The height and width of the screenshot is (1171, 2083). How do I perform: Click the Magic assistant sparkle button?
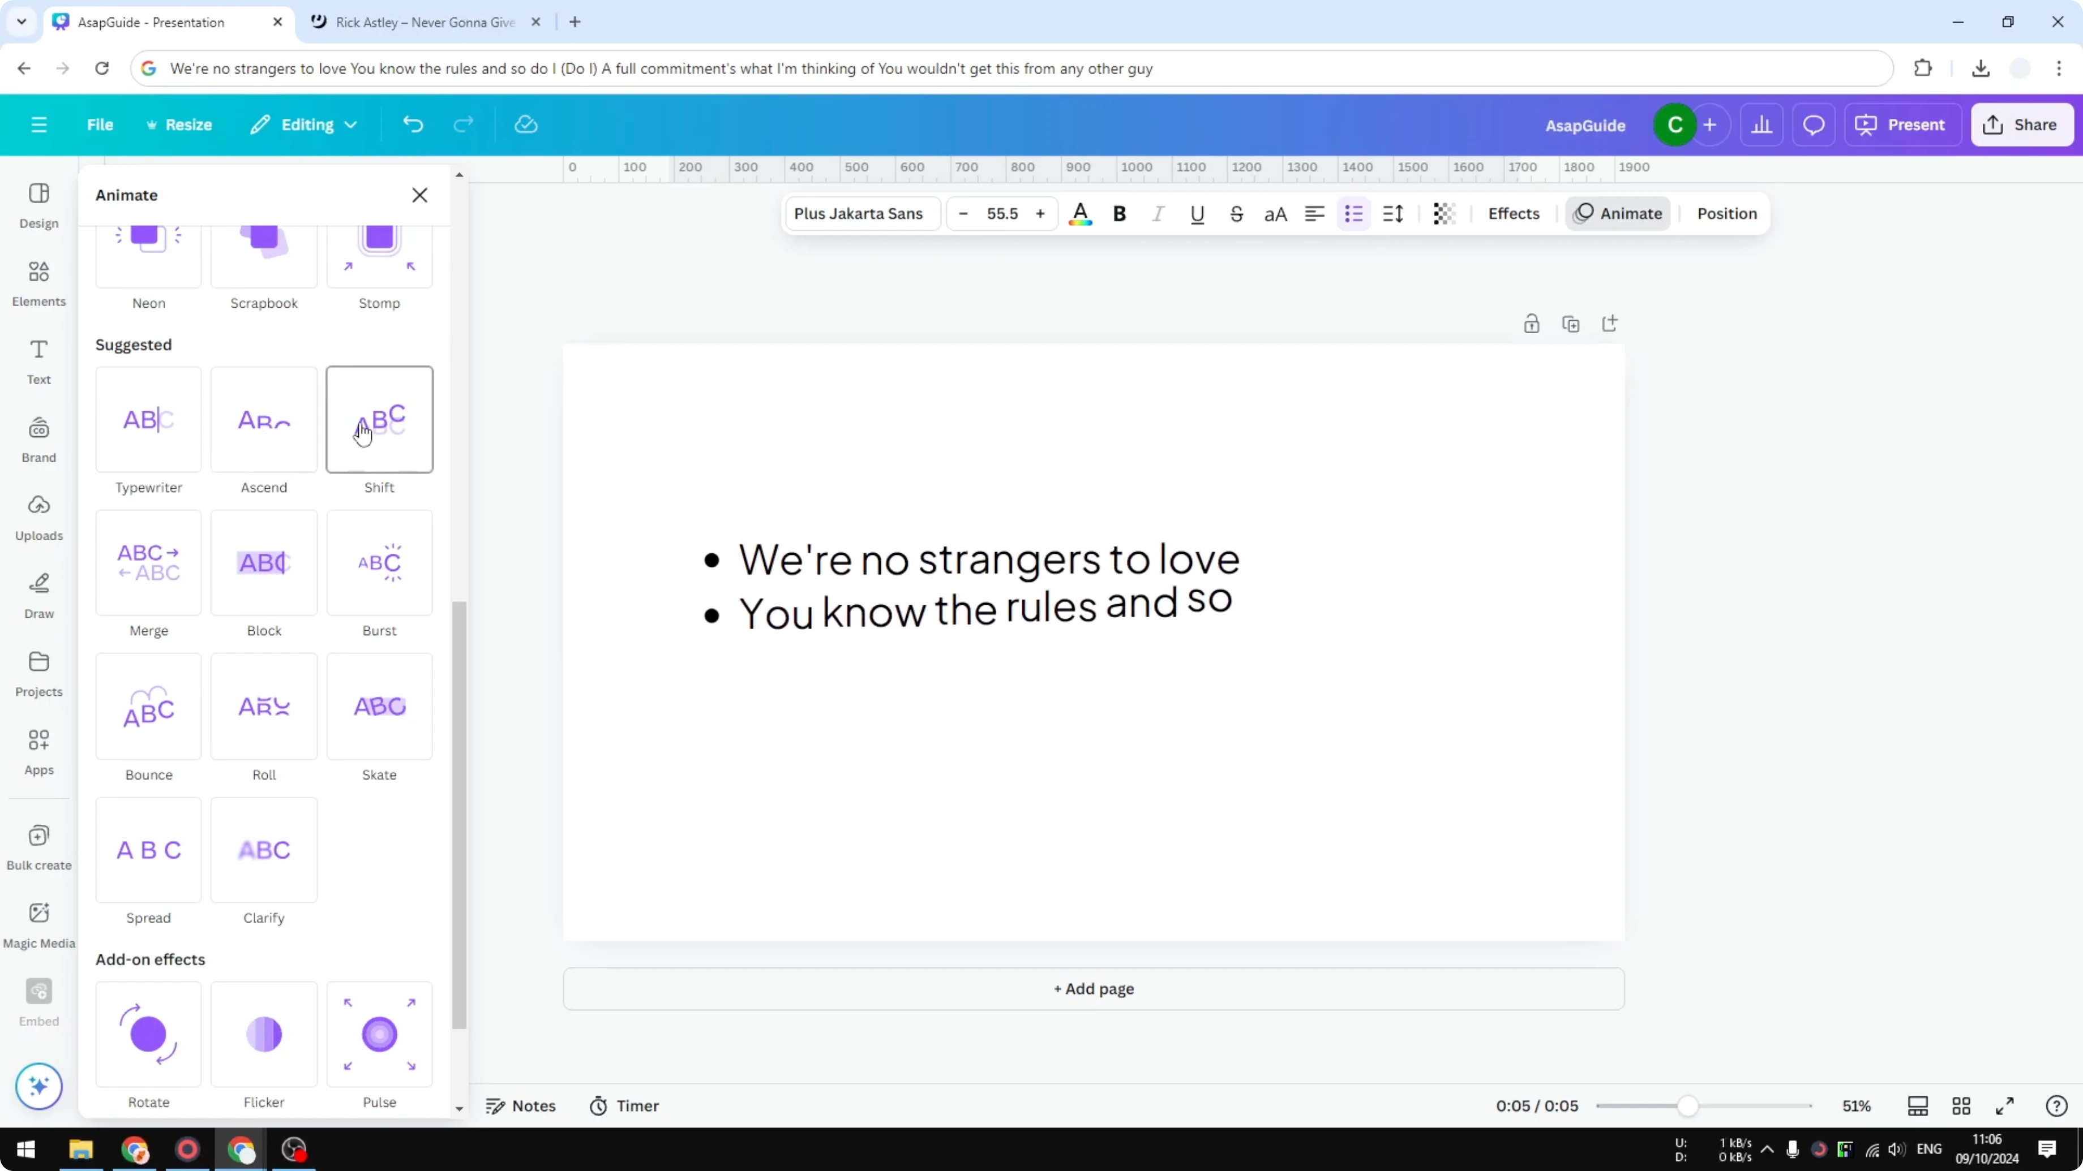(x=39, y=1086)
